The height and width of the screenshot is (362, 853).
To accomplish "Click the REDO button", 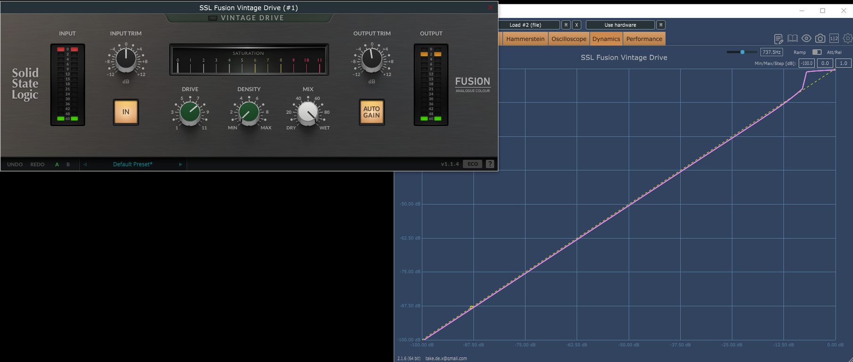I will [37, 165].
